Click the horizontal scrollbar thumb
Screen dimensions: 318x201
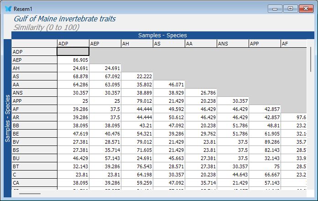(30, 194)
